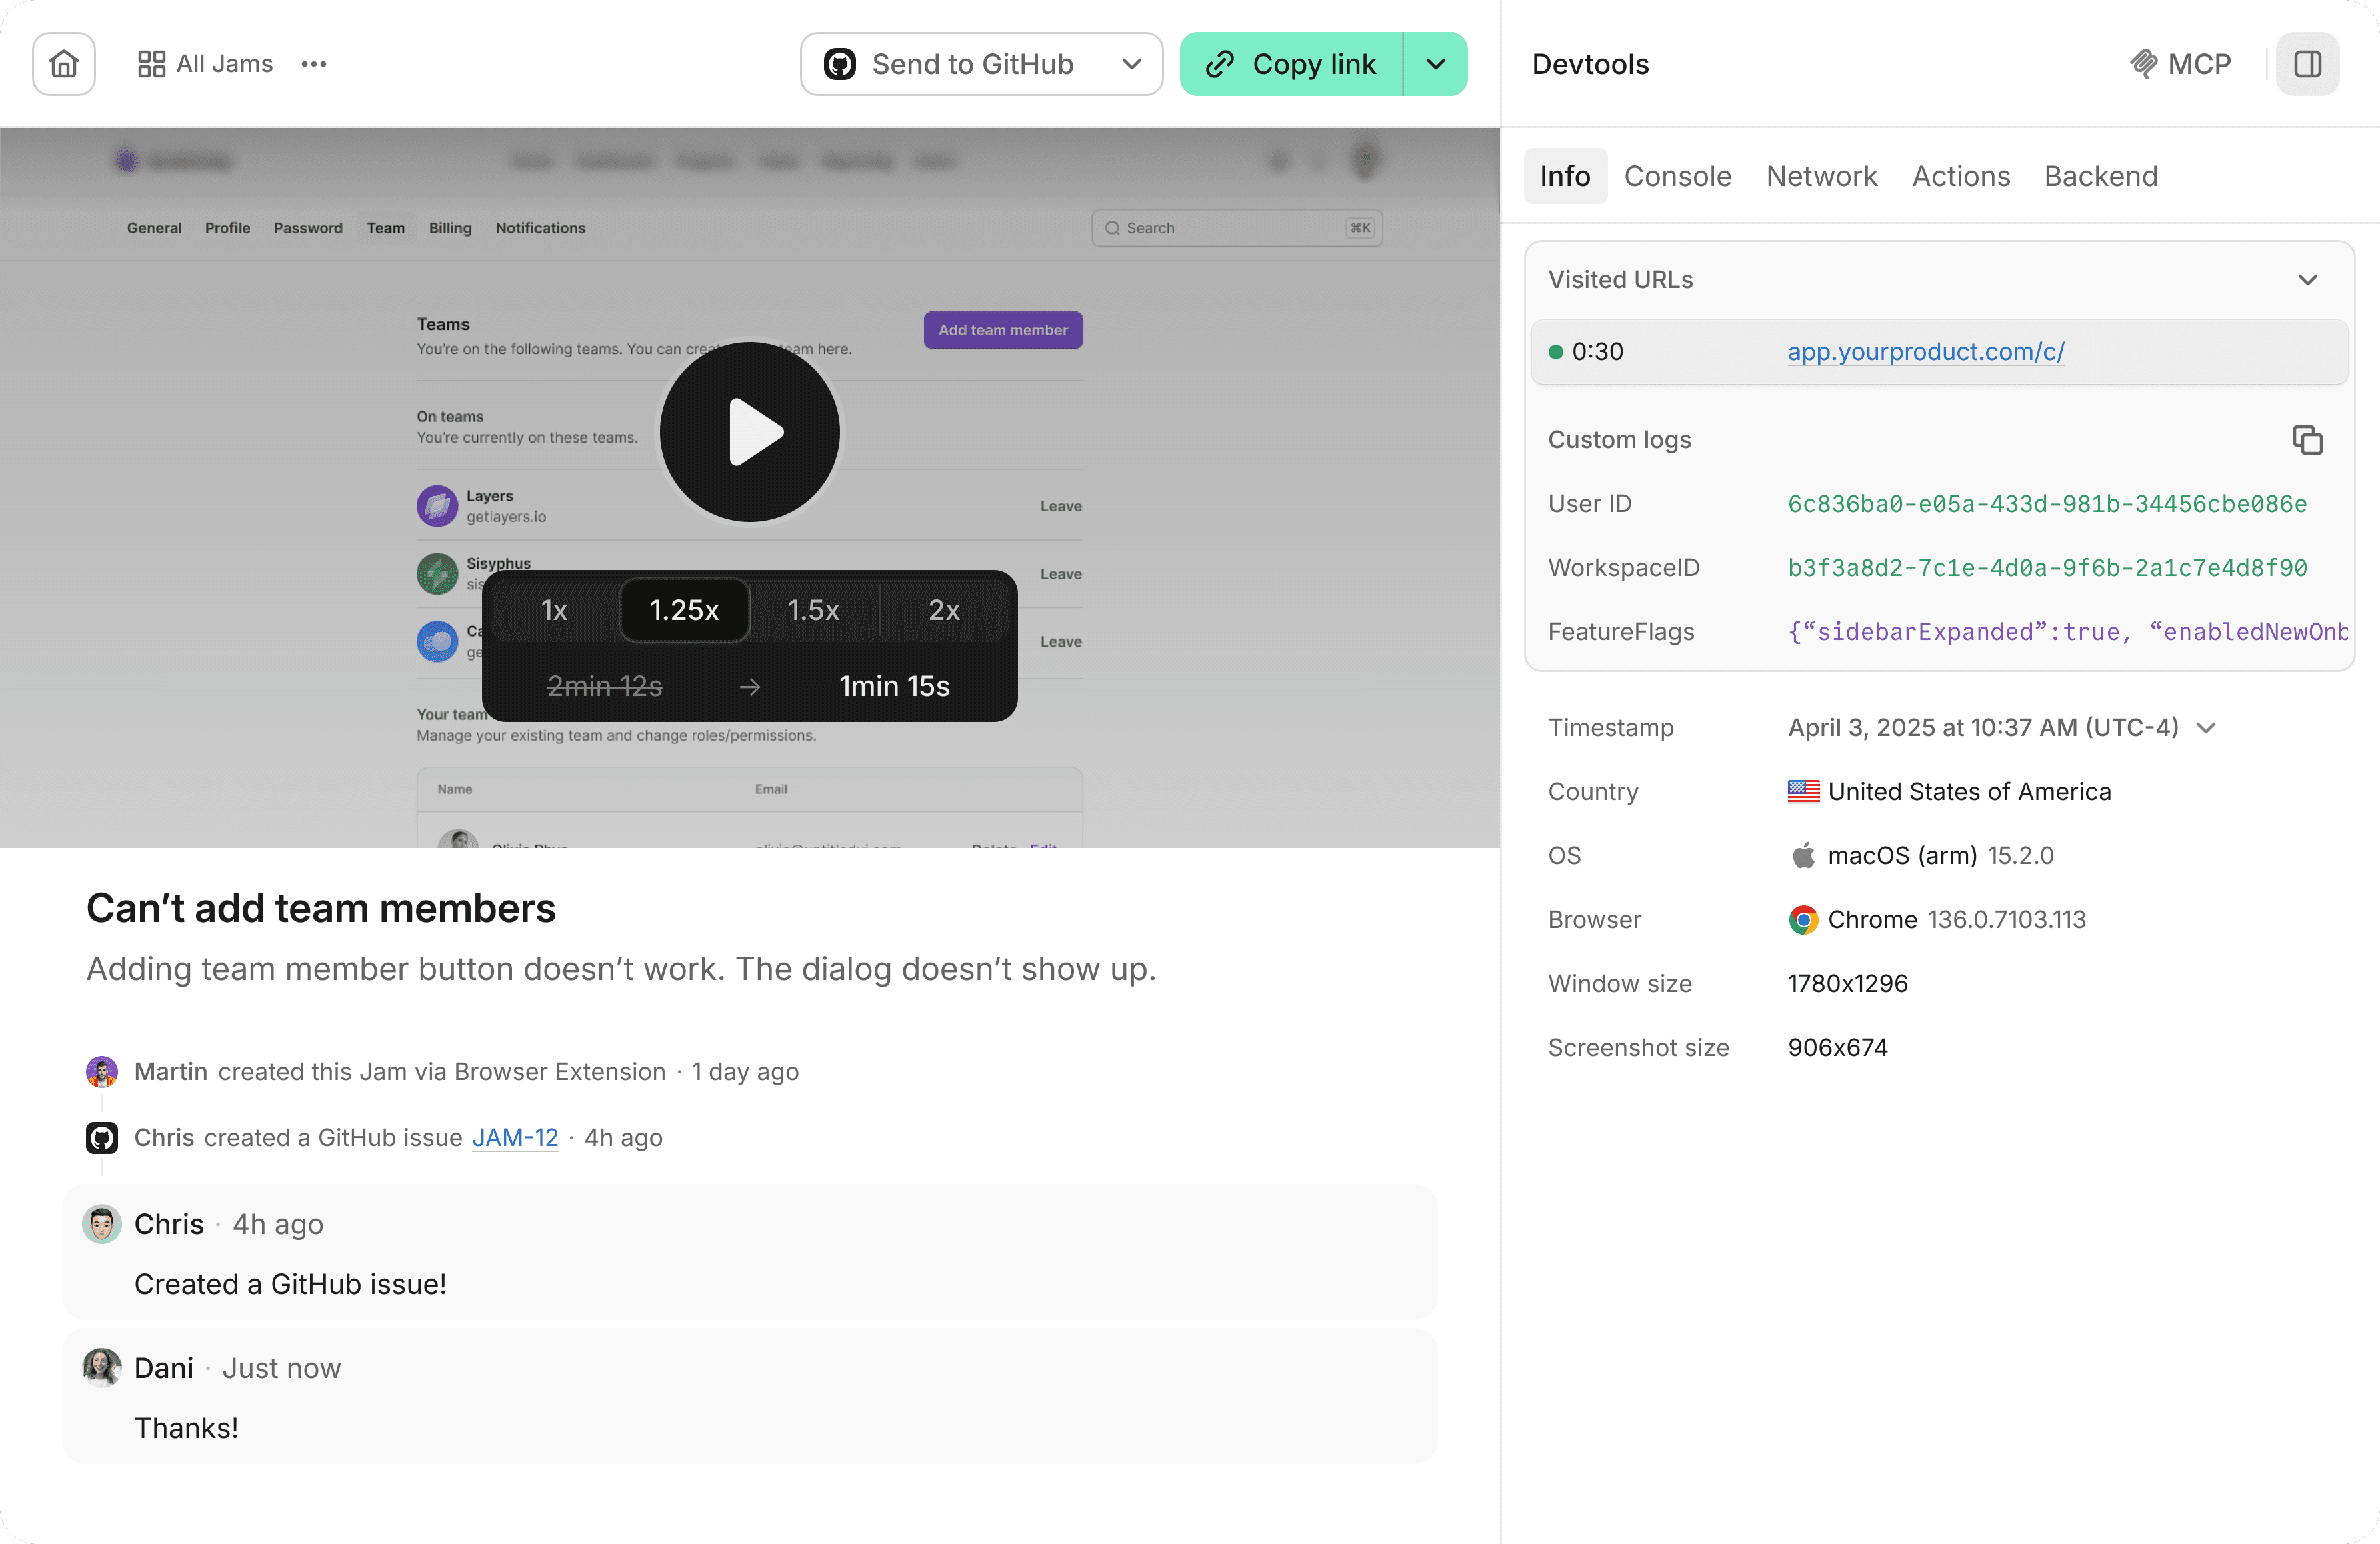Click the MCP button in Devtools
This screenshot has height=1544, width=2380.
click(2181, 64)
